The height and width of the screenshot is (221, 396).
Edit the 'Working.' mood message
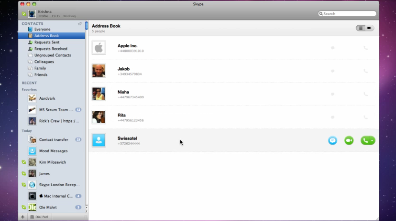click(70, 16)
